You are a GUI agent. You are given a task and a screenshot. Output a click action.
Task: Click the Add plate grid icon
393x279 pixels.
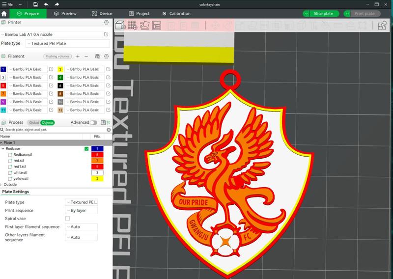point(132,26)
